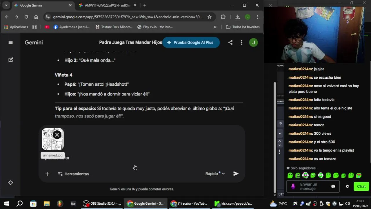The image size is (371, 209).
Task: Open conversation options three-dot menu
Action: (x=241, y=42)
